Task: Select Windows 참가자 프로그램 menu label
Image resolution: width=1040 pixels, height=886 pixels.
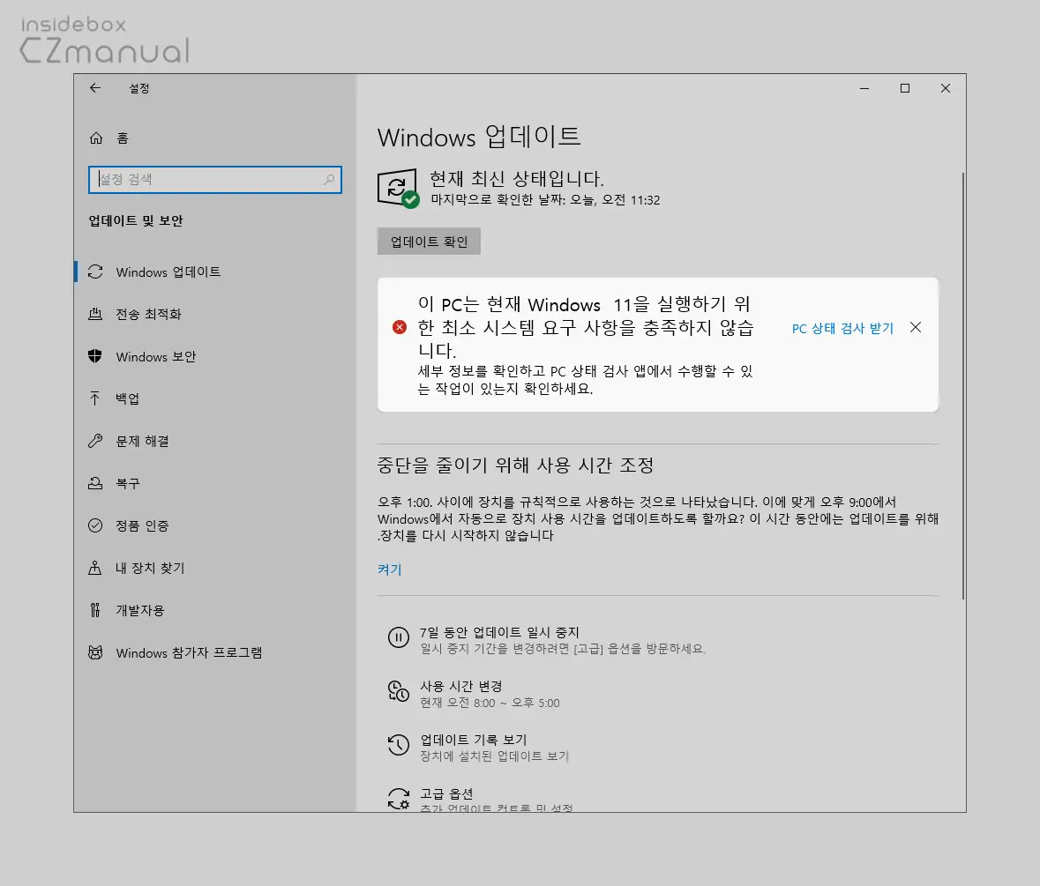Action: tap(189, 652)
